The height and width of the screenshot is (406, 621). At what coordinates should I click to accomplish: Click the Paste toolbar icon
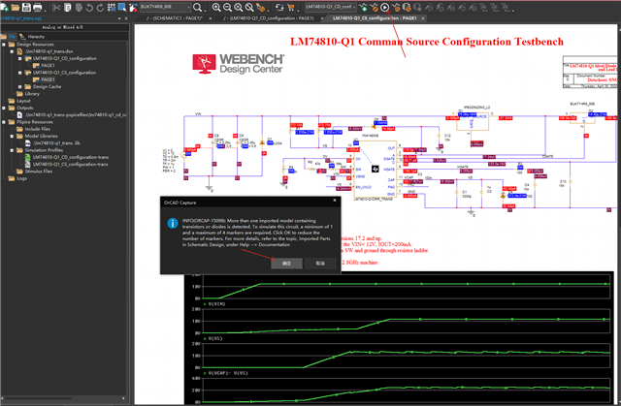point(79,7)
